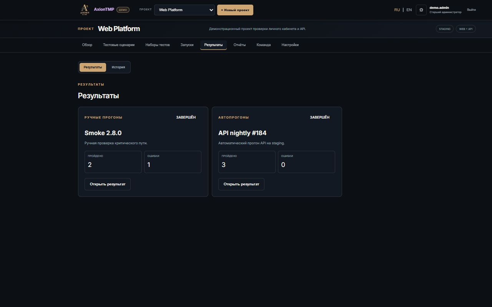Open result for API nightly #184
The height and width of the screenshot is (307, 492).
point(241,184)
